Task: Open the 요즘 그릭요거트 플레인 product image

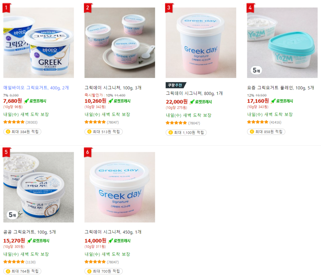Action: (282, 43)
